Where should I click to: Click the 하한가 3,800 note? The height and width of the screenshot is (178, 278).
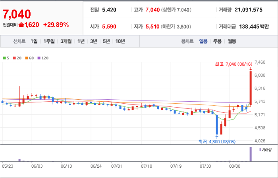pos(176,27)
